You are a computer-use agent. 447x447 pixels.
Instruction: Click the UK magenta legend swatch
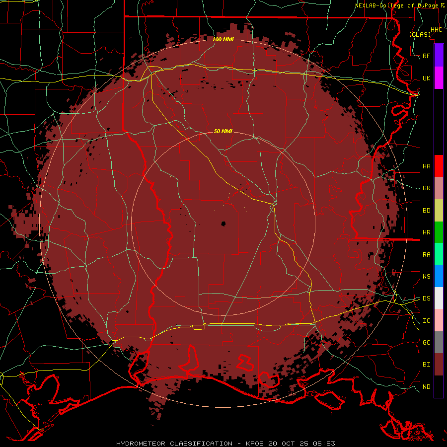click(x=439, y=78)
